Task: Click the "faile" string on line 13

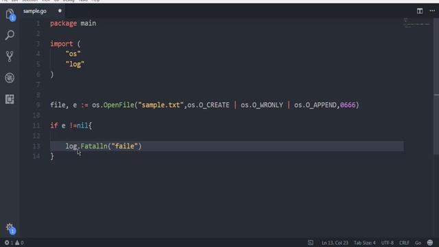Action: tap(125, 146)
